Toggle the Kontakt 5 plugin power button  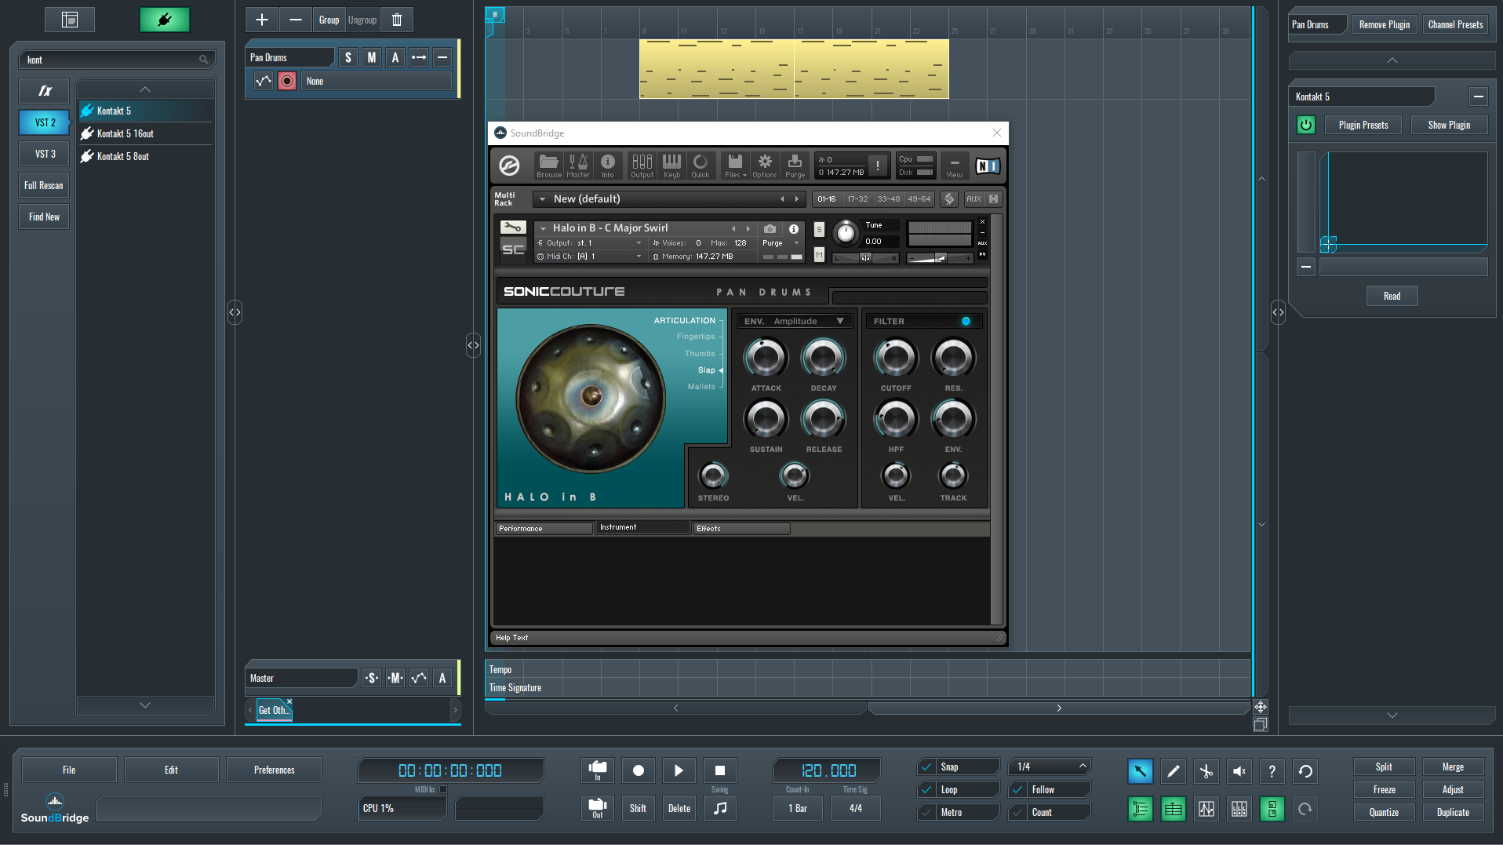pos(1305,125)
